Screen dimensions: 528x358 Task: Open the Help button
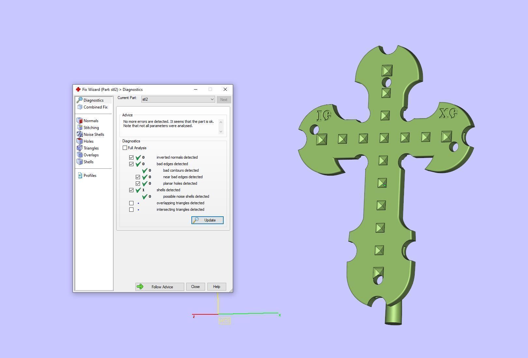pos(216,287)
